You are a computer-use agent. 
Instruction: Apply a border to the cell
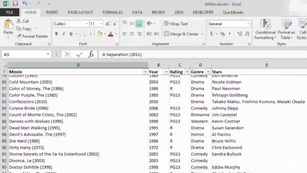(85, 34)
